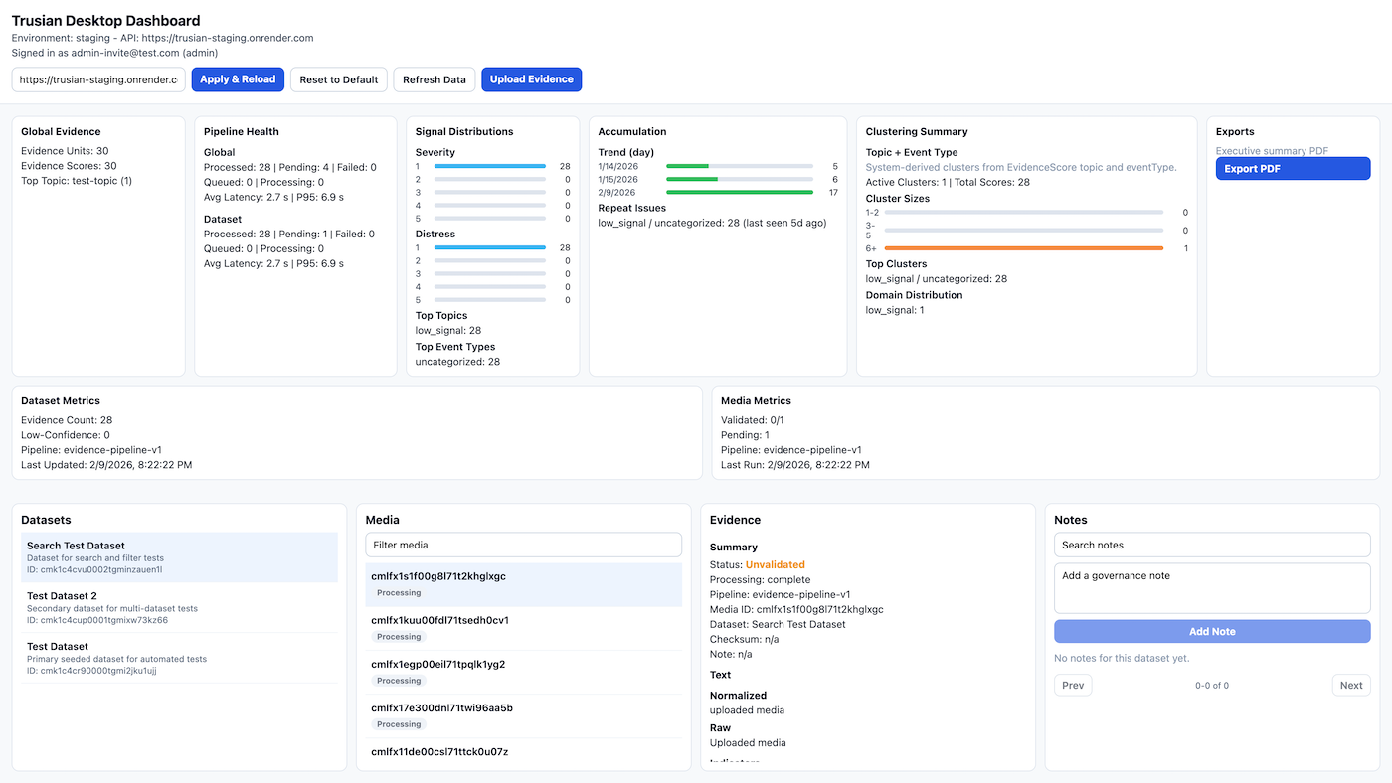
Task: Go to Prev notes page
Action: [1073, 685]
